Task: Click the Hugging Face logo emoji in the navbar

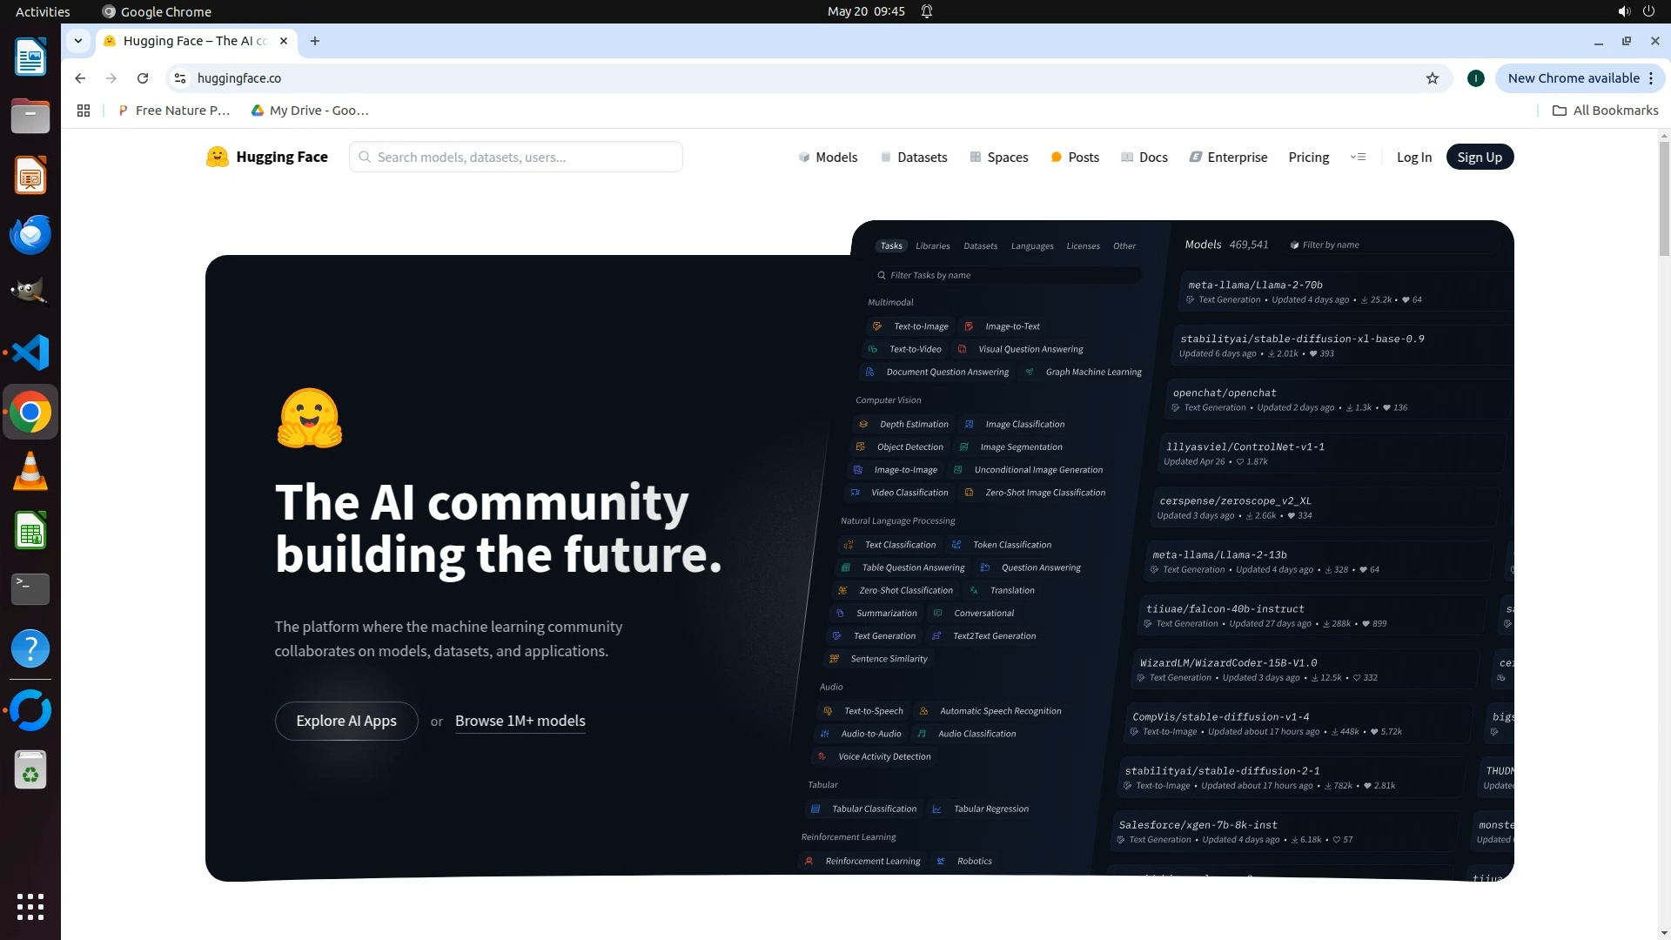Action: pos(217,157)
